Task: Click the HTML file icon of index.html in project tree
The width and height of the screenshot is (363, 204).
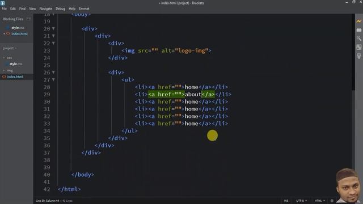Action: (x=4, y=77)
